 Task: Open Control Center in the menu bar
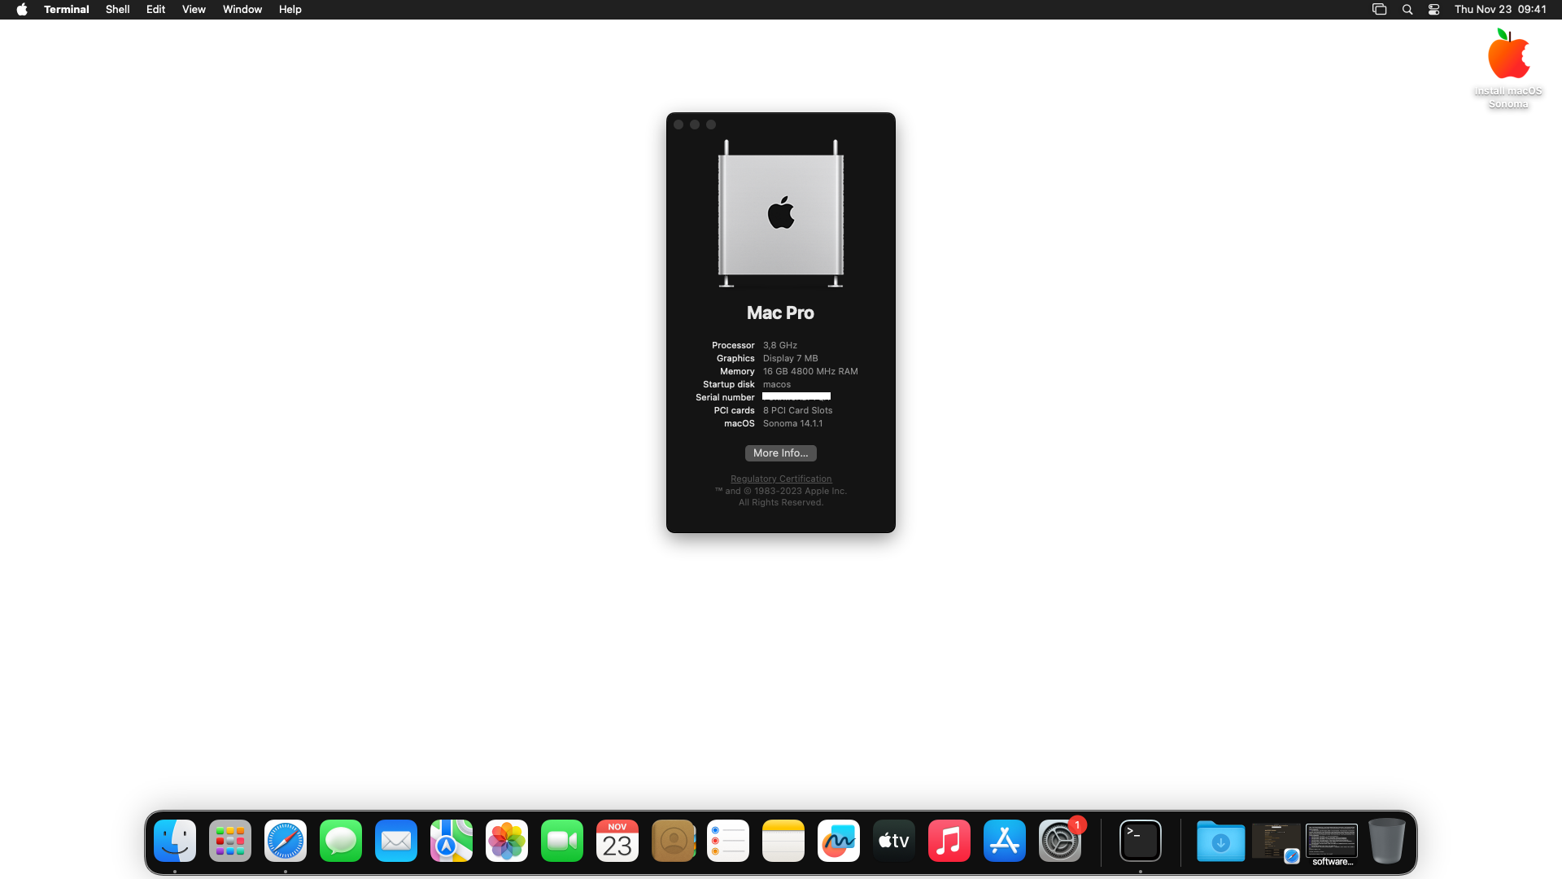click(x=1433, y=9)
